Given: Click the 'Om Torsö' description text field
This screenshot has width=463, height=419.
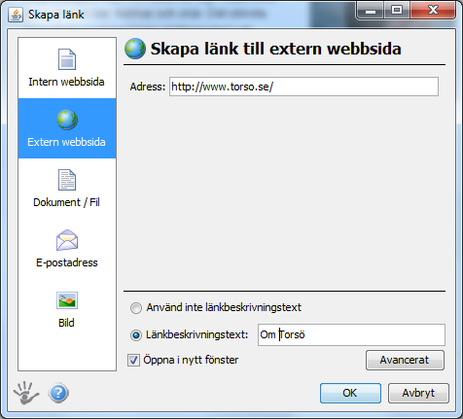Looking at the screenshot, I should coord(351,334).
